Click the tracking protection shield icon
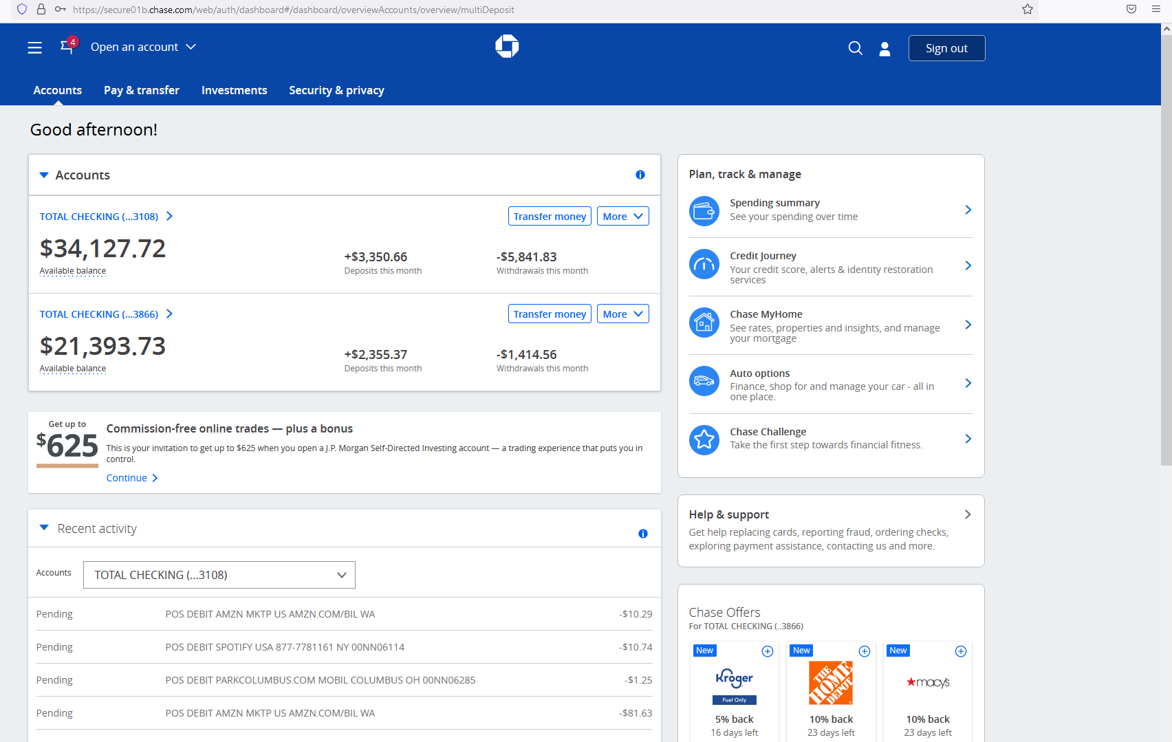The image size is (1172, 742). tap(22, 9)
